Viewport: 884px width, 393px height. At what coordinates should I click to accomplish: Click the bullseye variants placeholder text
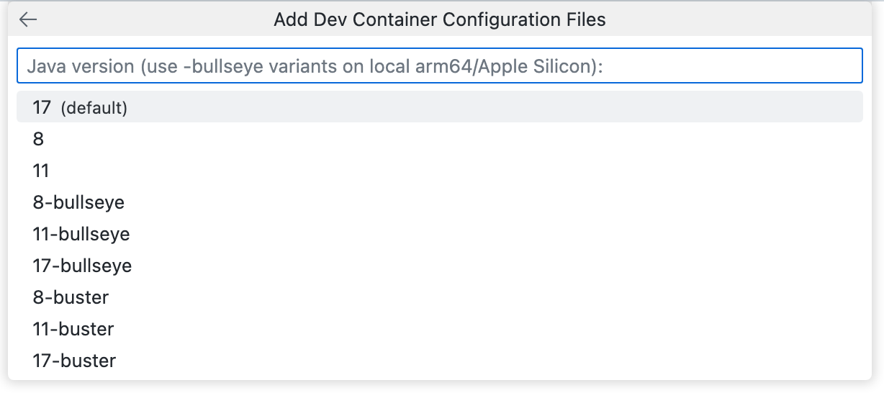314,66
